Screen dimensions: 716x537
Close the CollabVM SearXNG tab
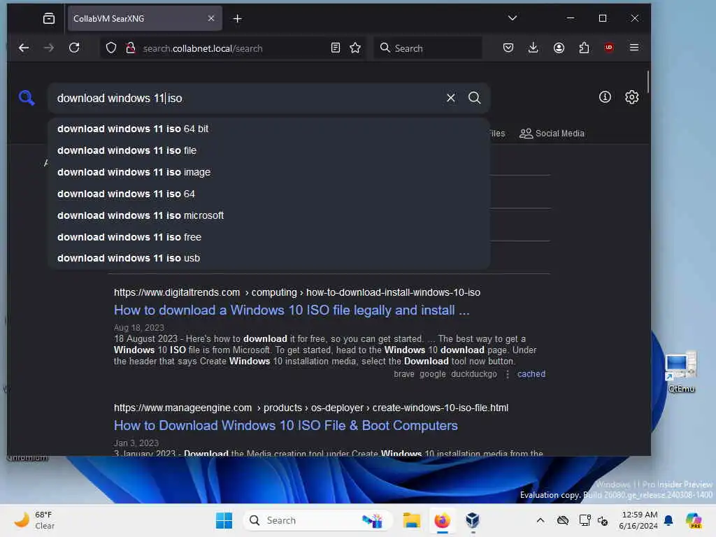coord(211,18)
